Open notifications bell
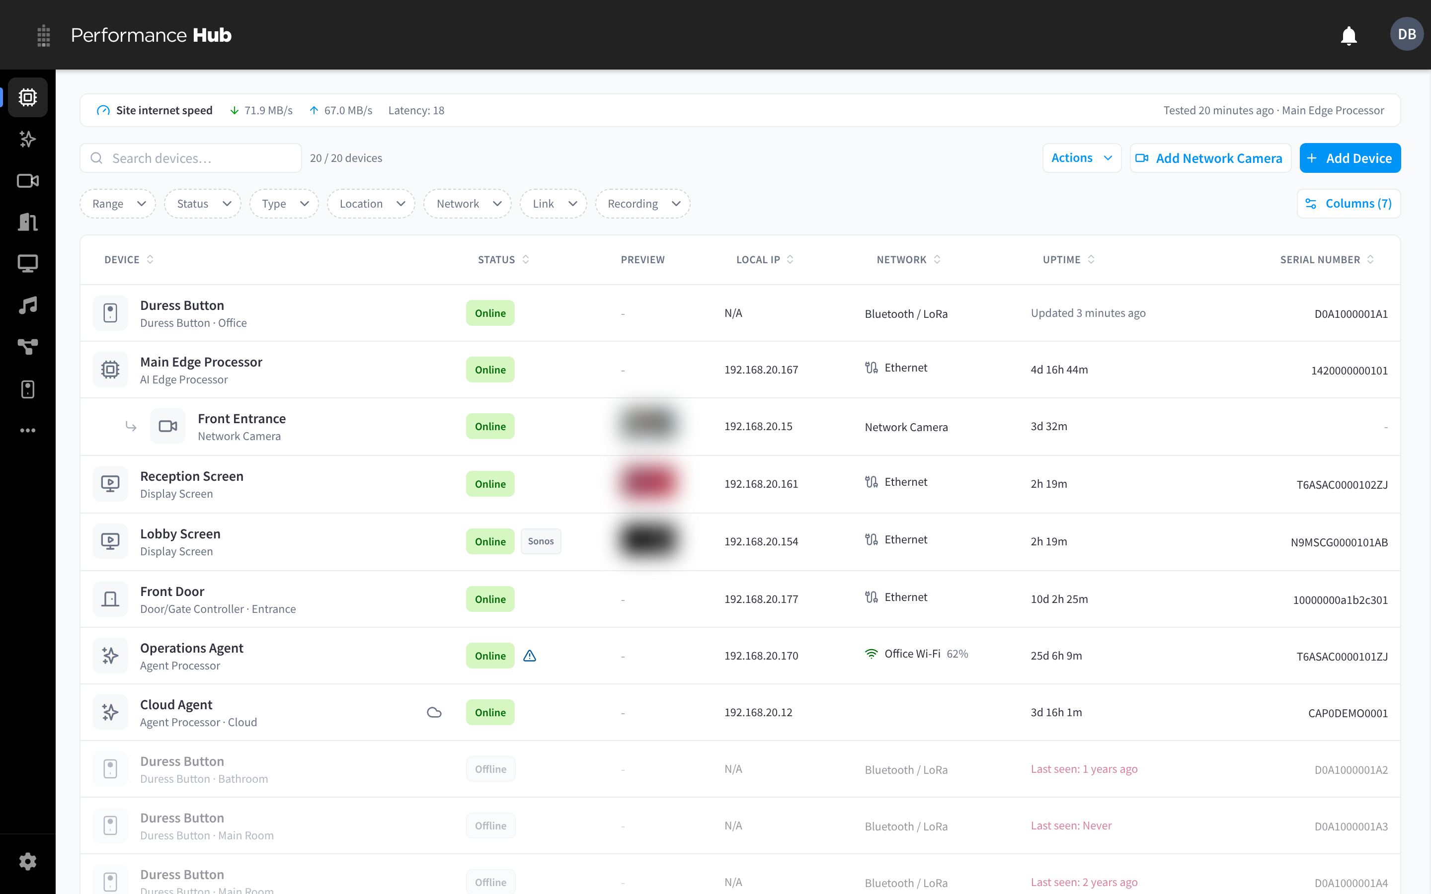The image size is (1431, 894). point(1348,35)
